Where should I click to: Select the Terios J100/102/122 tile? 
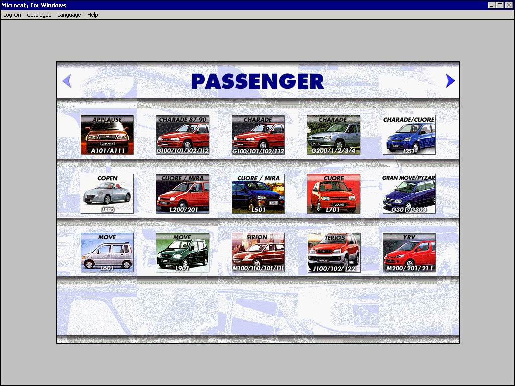[333, 253]
